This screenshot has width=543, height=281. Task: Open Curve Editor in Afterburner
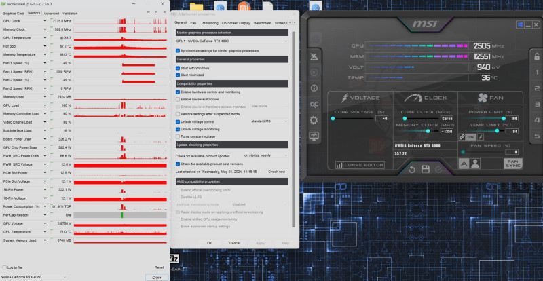[360, 165]
